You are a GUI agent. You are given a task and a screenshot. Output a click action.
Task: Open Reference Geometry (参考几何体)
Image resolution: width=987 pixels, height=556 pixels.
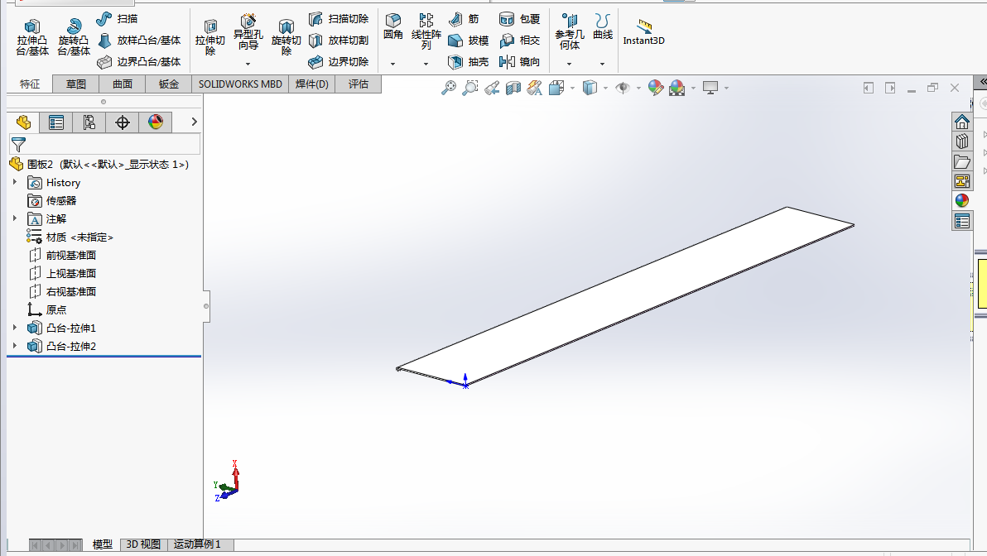pos(569,31)
